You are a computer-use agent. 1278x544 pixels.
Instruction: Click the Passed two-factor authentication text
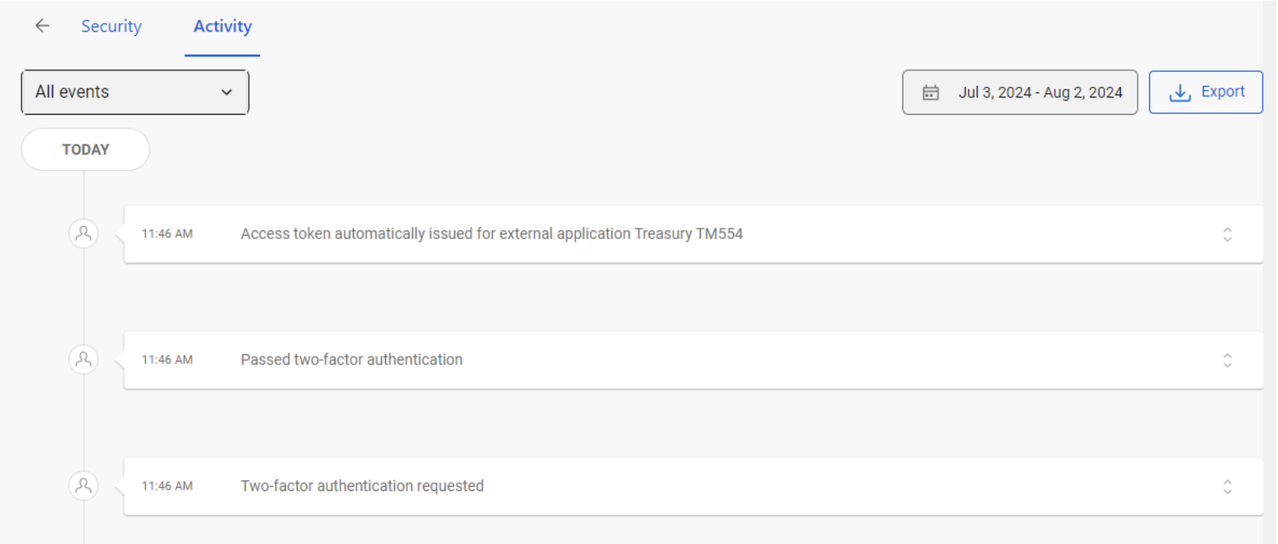(x=351, y=360)
